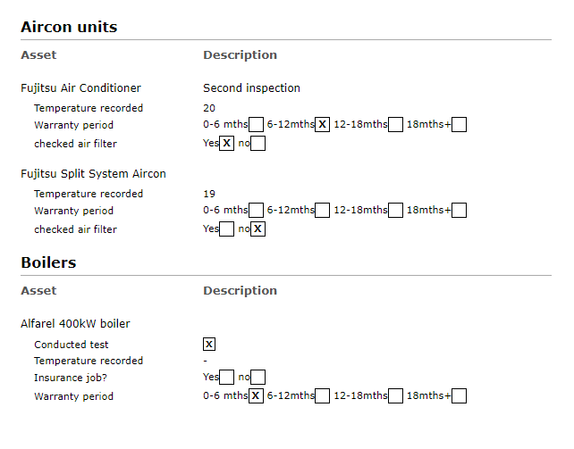Check no for Insurance job
This screenshot has width=574, height=449.
point(258,377)
